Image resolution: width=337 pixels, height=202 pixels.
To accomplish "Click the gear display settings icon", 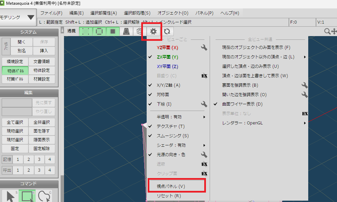I will (x=153, y=31).
